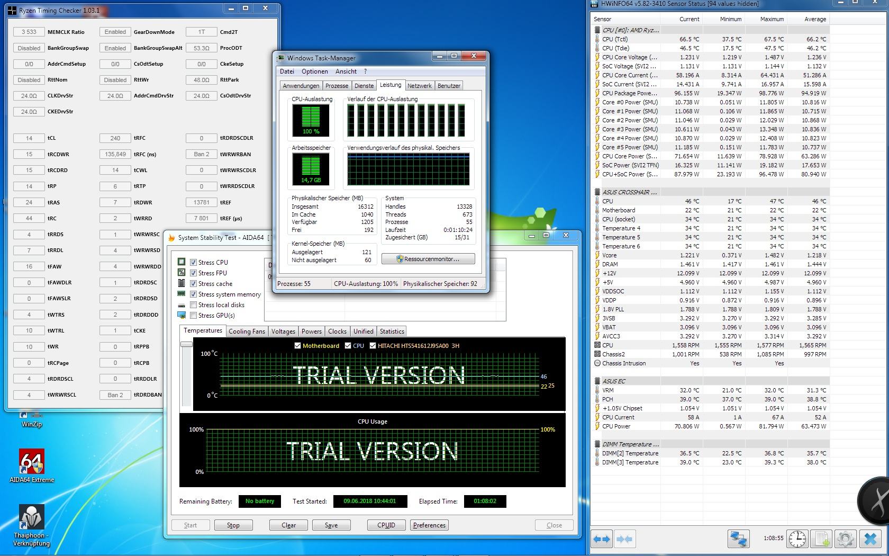Switch to the Prozesse tab

tap(337, 86)
